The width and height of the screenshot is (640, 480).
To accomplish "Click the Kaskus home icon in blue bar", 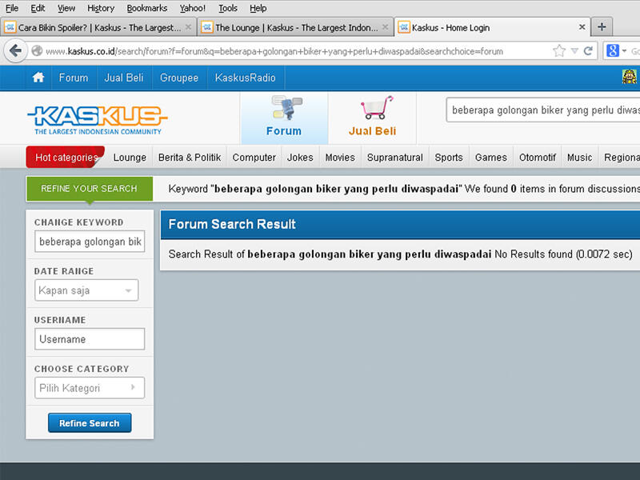I will point(38,78).
